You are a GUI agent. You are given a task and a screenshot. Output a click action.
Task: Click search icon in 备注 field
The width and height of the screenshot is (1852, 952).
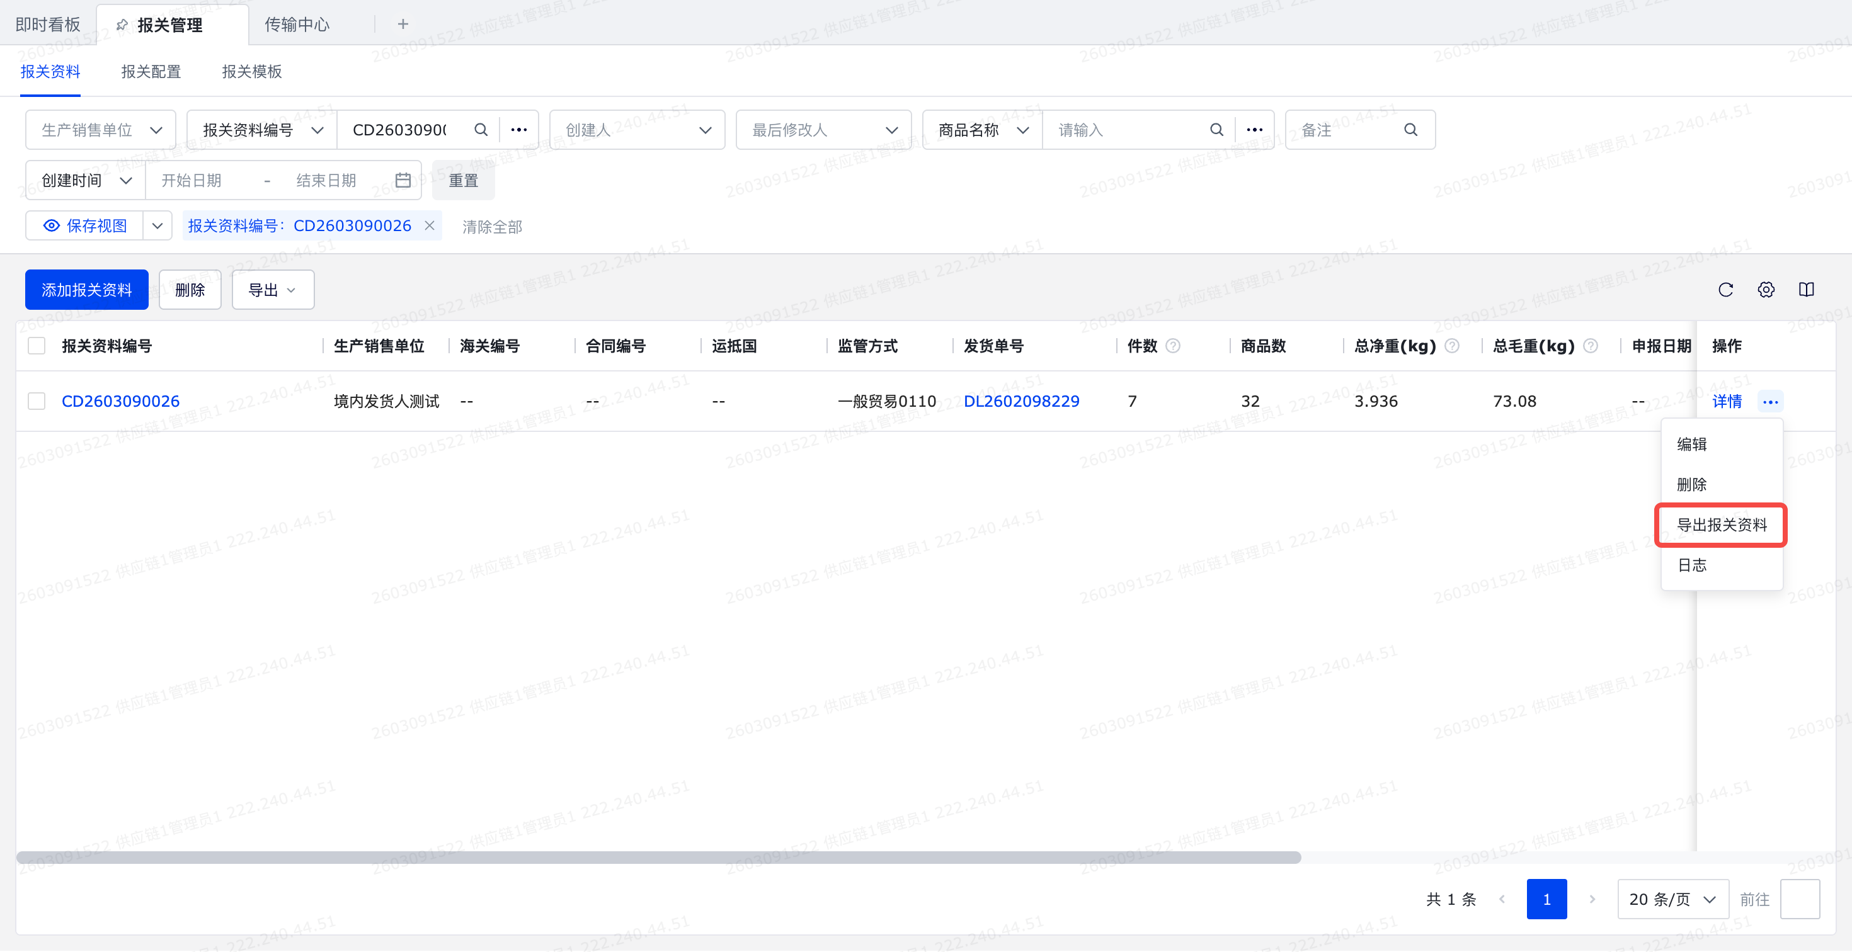(1410, 129)
